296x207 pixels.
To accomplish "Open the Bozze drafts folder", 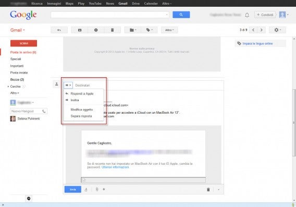I will point(17,79).
